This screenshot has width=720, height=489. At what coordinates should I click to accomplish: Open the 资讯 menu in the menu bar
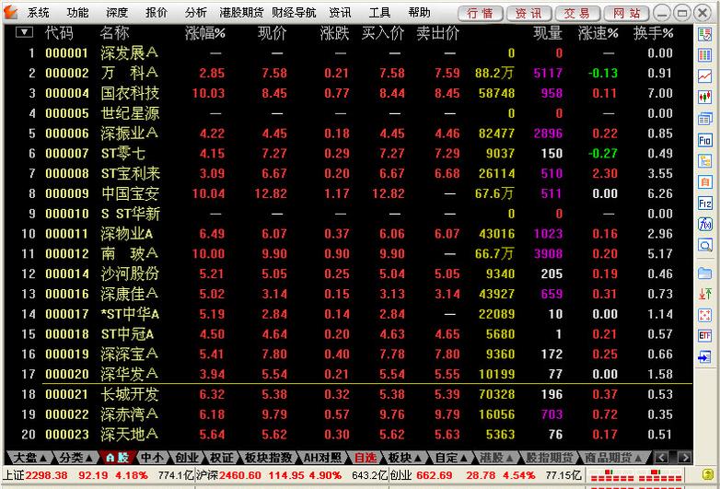pyautogui.click(x=341, y=12)
